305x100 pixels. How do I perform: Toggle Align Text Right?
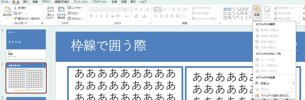tap(166, 16)
